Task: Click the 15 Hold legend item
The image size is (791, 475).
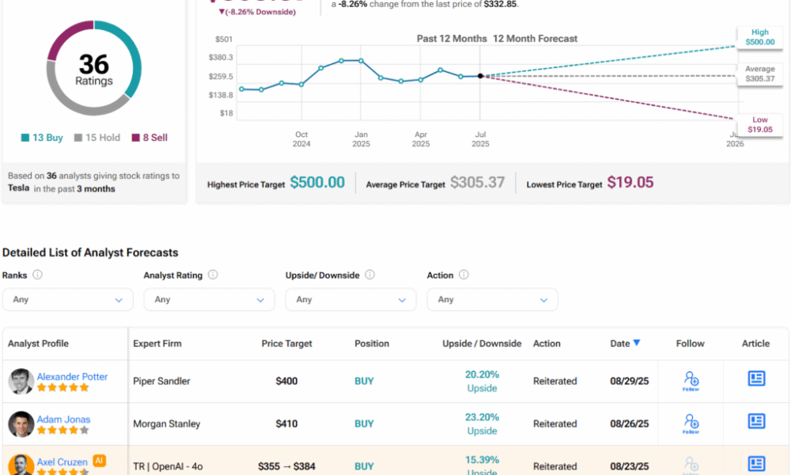Action: point(97,138)
